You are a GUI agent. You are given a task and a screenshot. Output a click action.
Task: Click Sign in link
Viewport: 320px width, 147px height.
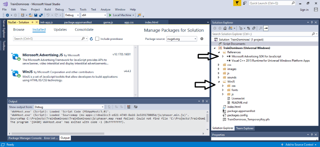(x=304, y=10)
